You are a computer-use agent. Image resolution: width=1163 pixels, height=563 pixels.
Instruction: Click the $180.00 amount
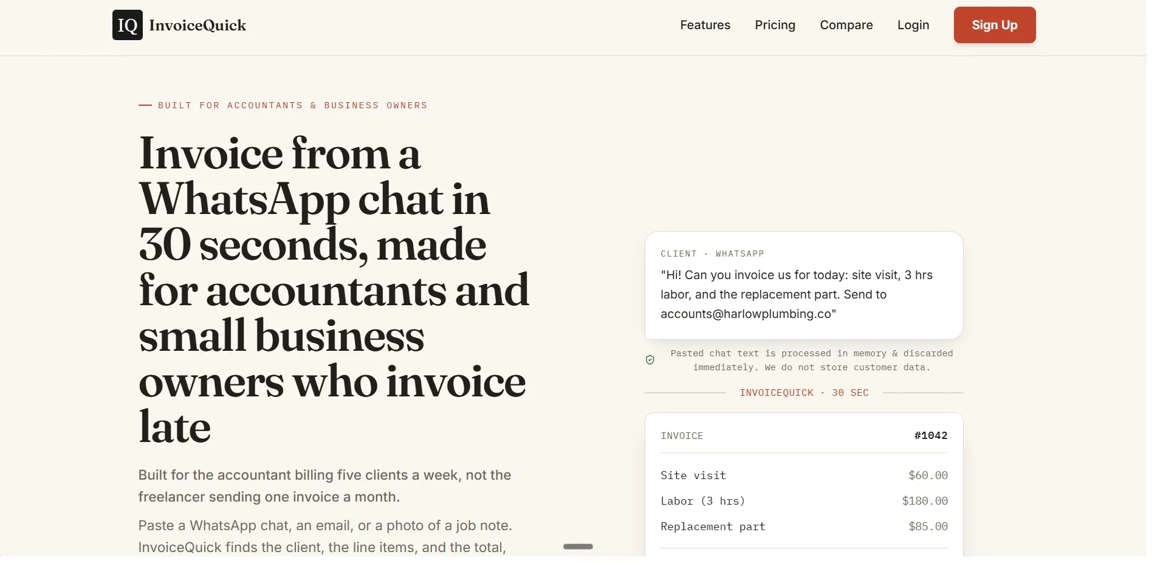(x=925, y=501)
